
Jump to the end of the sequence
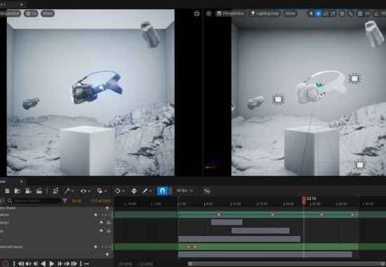pyautogui.click(x=74, y=263)
